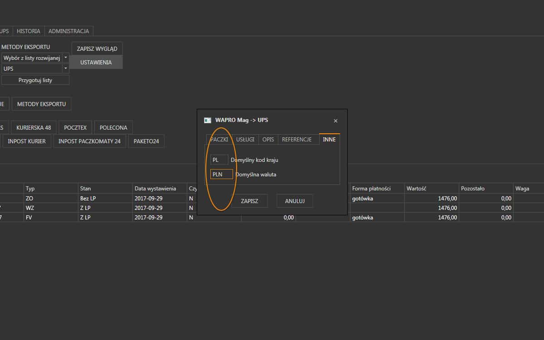Click the 2017-09-29 date in ZO row

[160, 198]
